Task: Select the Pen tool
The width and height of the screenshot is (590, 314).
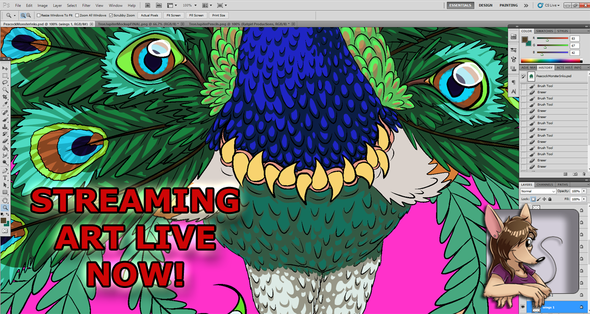Action: 5,170
